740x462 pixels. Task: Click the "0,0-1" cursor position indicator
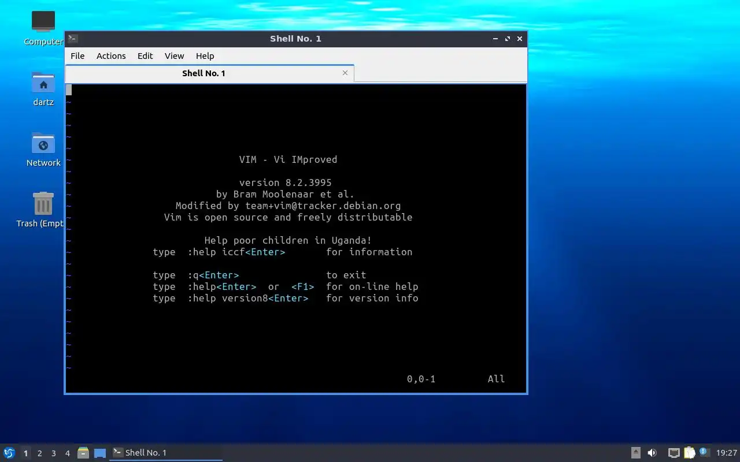point(421,379)
